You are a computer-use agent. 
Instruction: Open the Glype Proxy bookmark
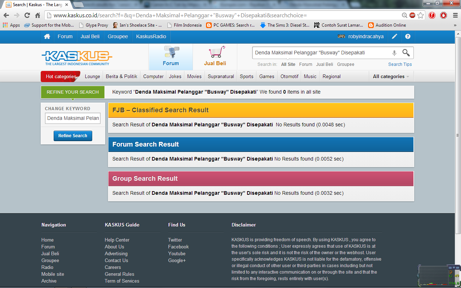pyautogui.click(x=93, y=25)
